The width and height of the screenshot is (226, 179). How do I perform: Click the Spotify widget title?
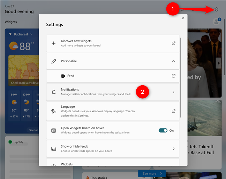(x=19, y=142)
